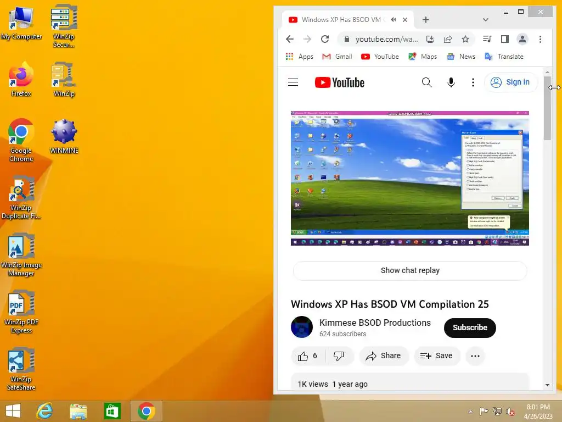Share this page via address bar icon
The height and width of the screenshot is (422, 562).
[448, 39]
